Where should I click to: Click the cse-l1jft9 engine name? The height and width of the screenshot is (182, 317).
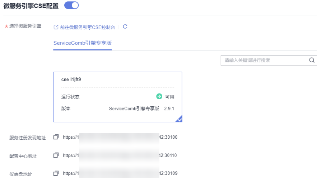coord(71,80)
